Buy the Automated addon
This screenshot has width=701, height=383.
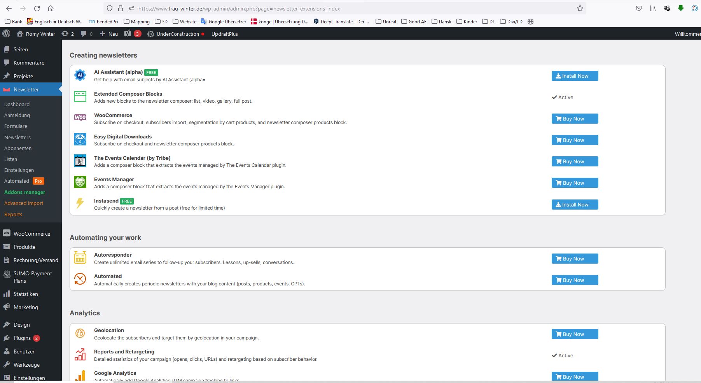click(x=575, y=280)
